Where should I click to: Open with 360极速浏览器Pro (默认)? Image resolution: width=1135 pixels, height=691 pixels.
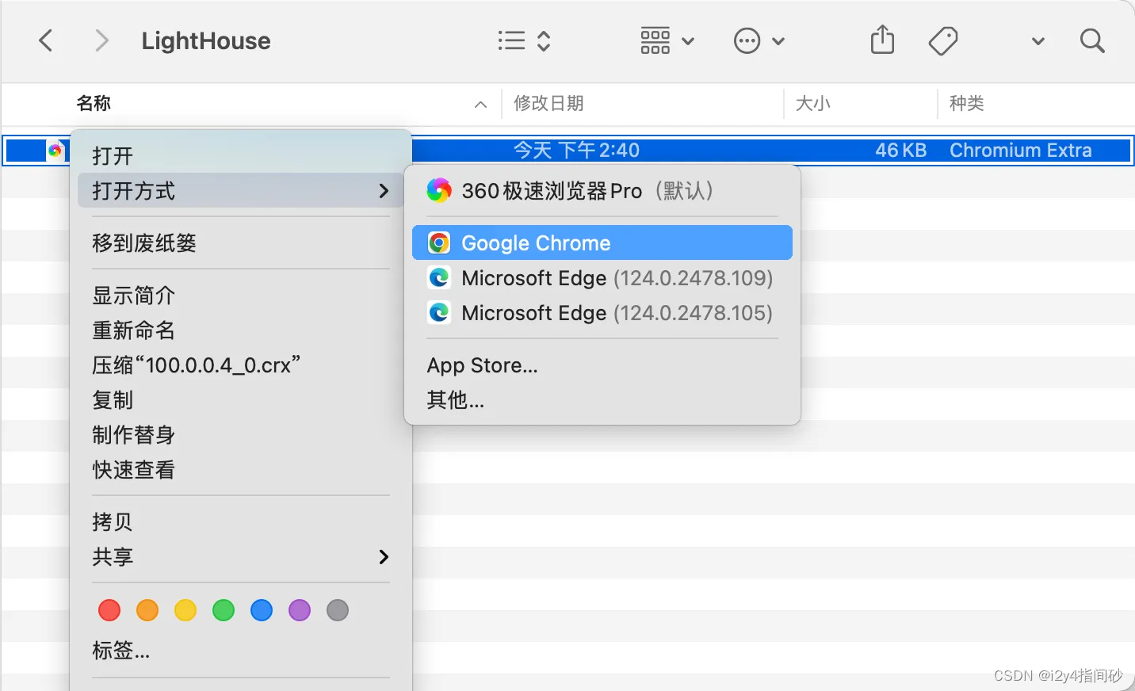coord(602,190)
